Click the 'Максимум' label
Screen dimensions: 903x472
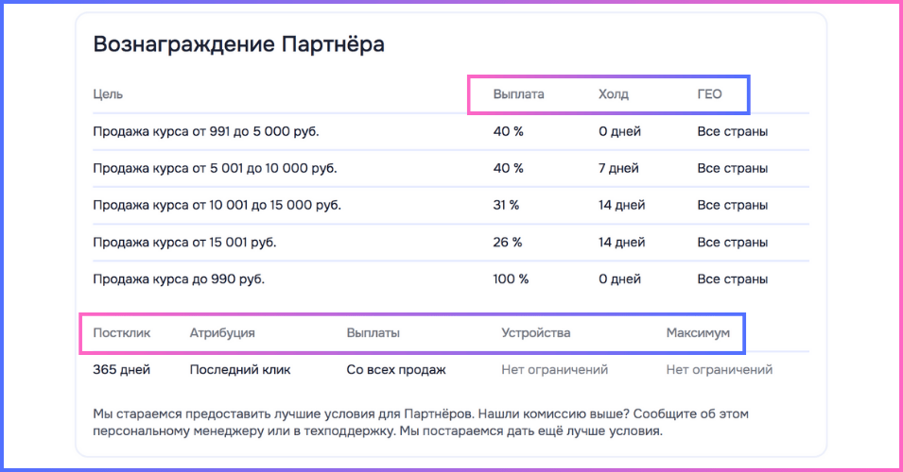pos(698,333)
